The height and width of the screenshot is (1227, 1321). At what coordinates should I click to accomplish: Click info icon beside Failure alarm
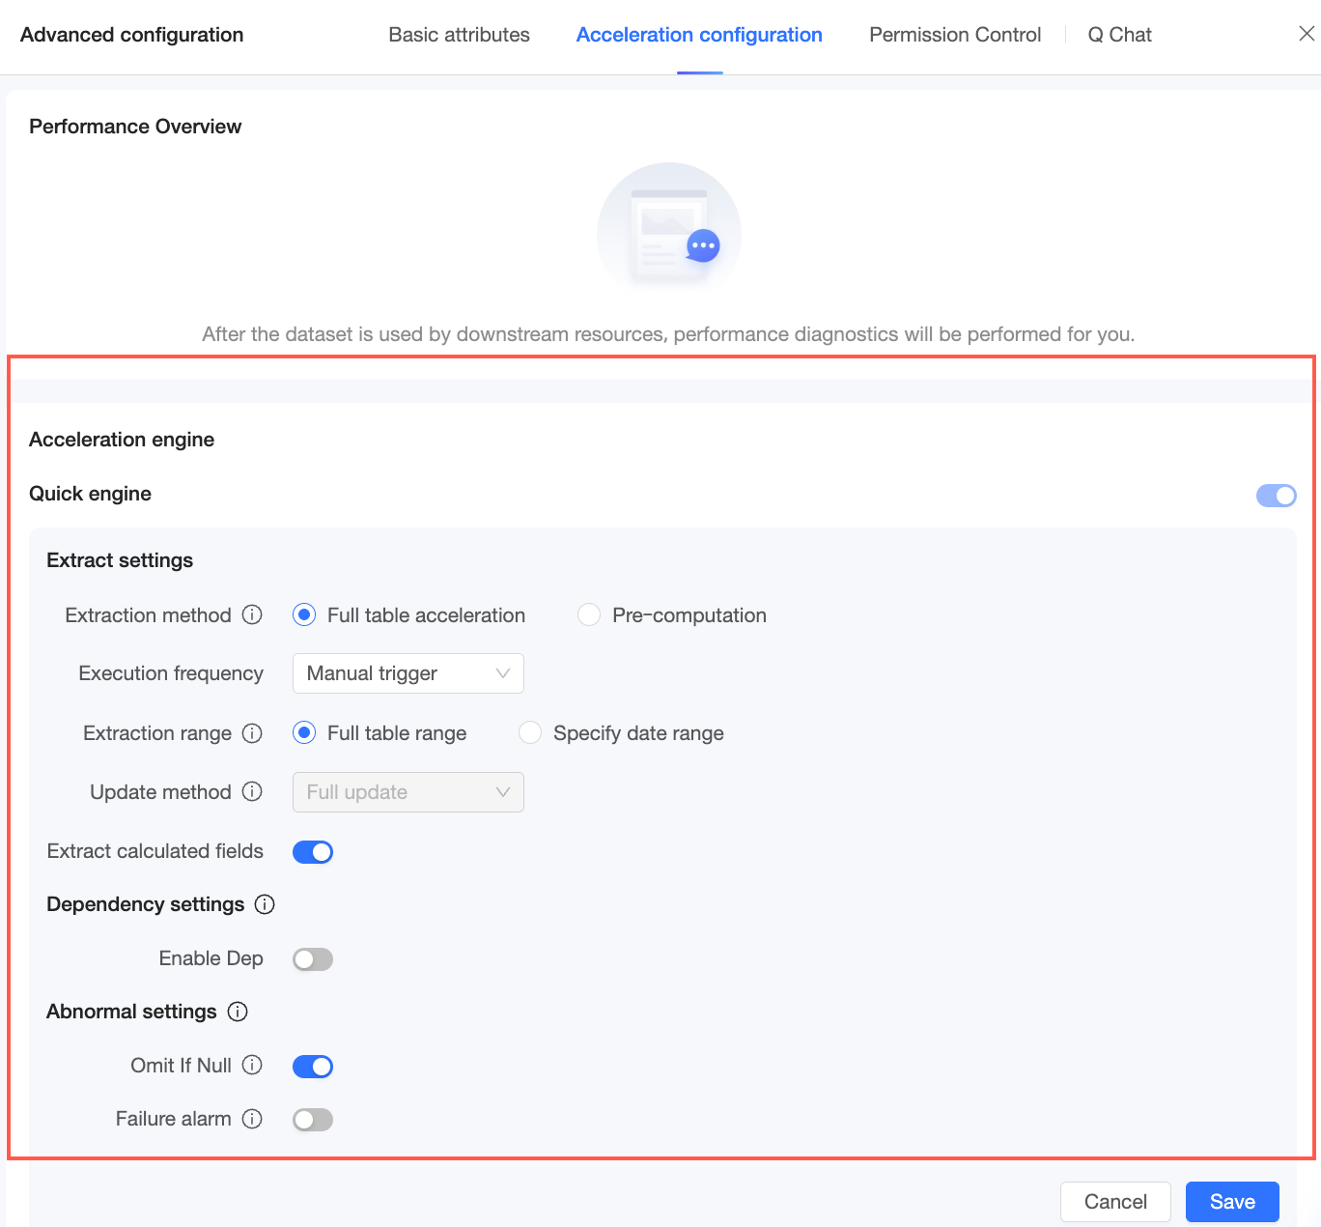(252, 1119)
